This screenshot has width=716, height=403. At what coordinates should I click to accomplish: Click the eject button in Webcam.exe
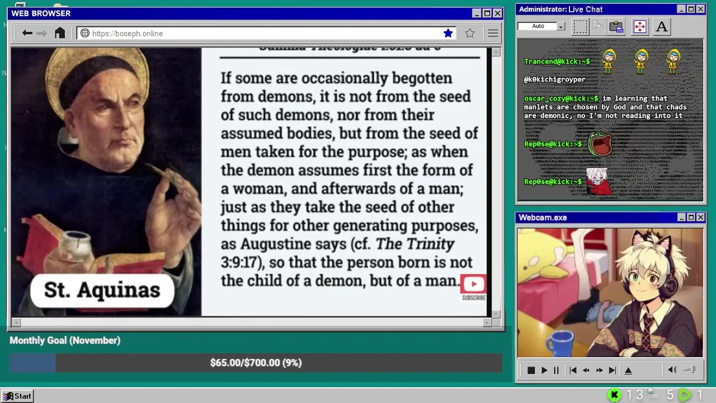[x=628, y=371]
